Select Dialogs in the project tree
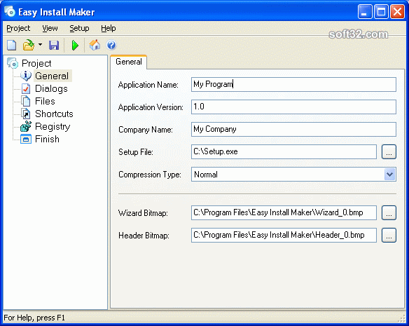The height and width of the screenshot is (326, 409). coord(51,88)
